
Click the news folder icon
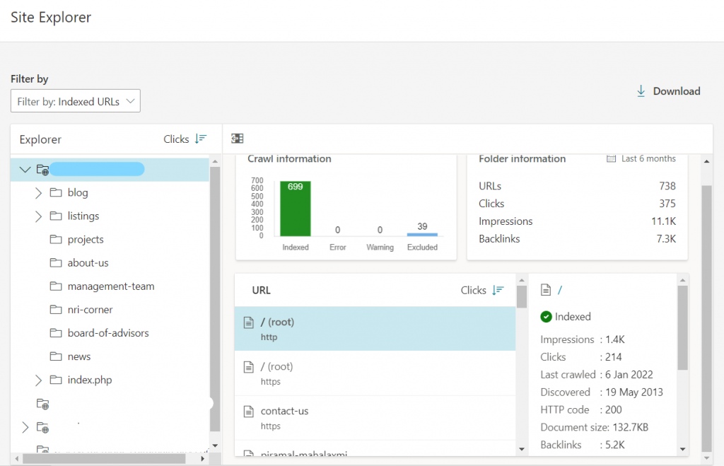[x=56, y=356]
